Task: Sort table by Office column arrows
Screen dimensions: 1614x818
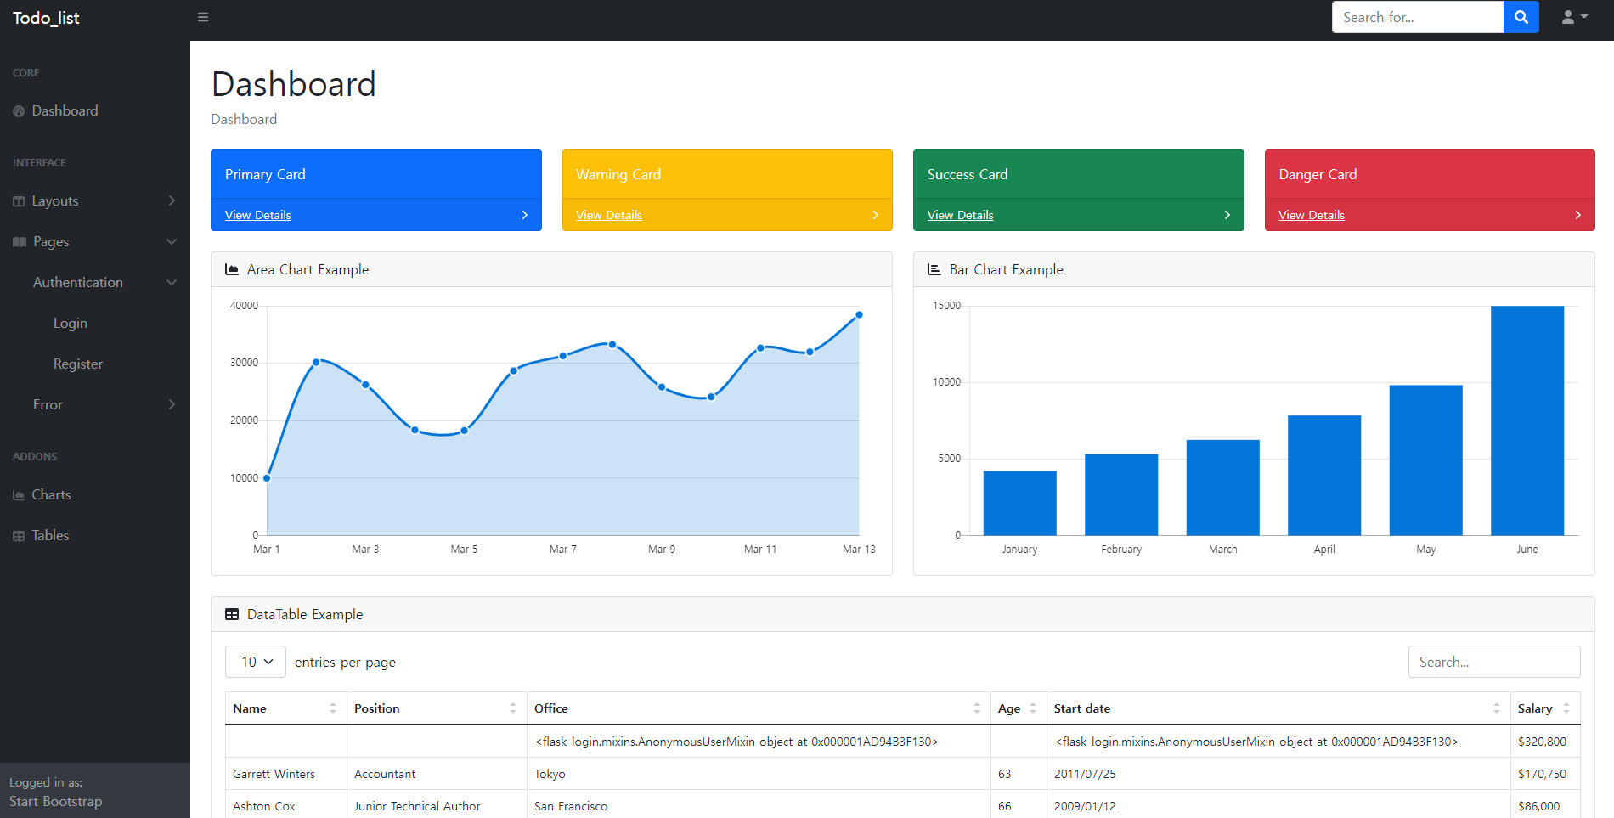Action: (x=977, y=708)
